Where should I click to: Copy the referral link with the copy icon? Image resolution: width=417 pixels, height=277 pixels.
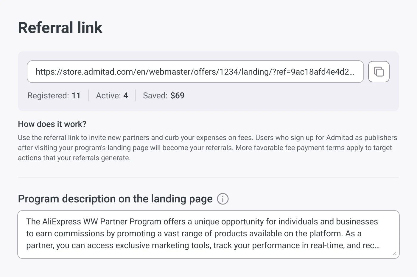click(379, 72)
